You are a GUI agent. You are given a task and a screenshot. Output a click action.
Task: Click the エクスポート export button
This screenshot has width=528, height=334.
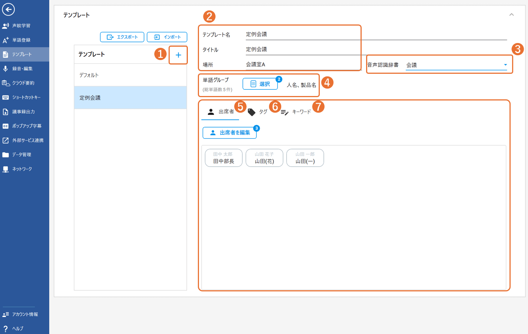pyautogui.click(x=122, y=37)
